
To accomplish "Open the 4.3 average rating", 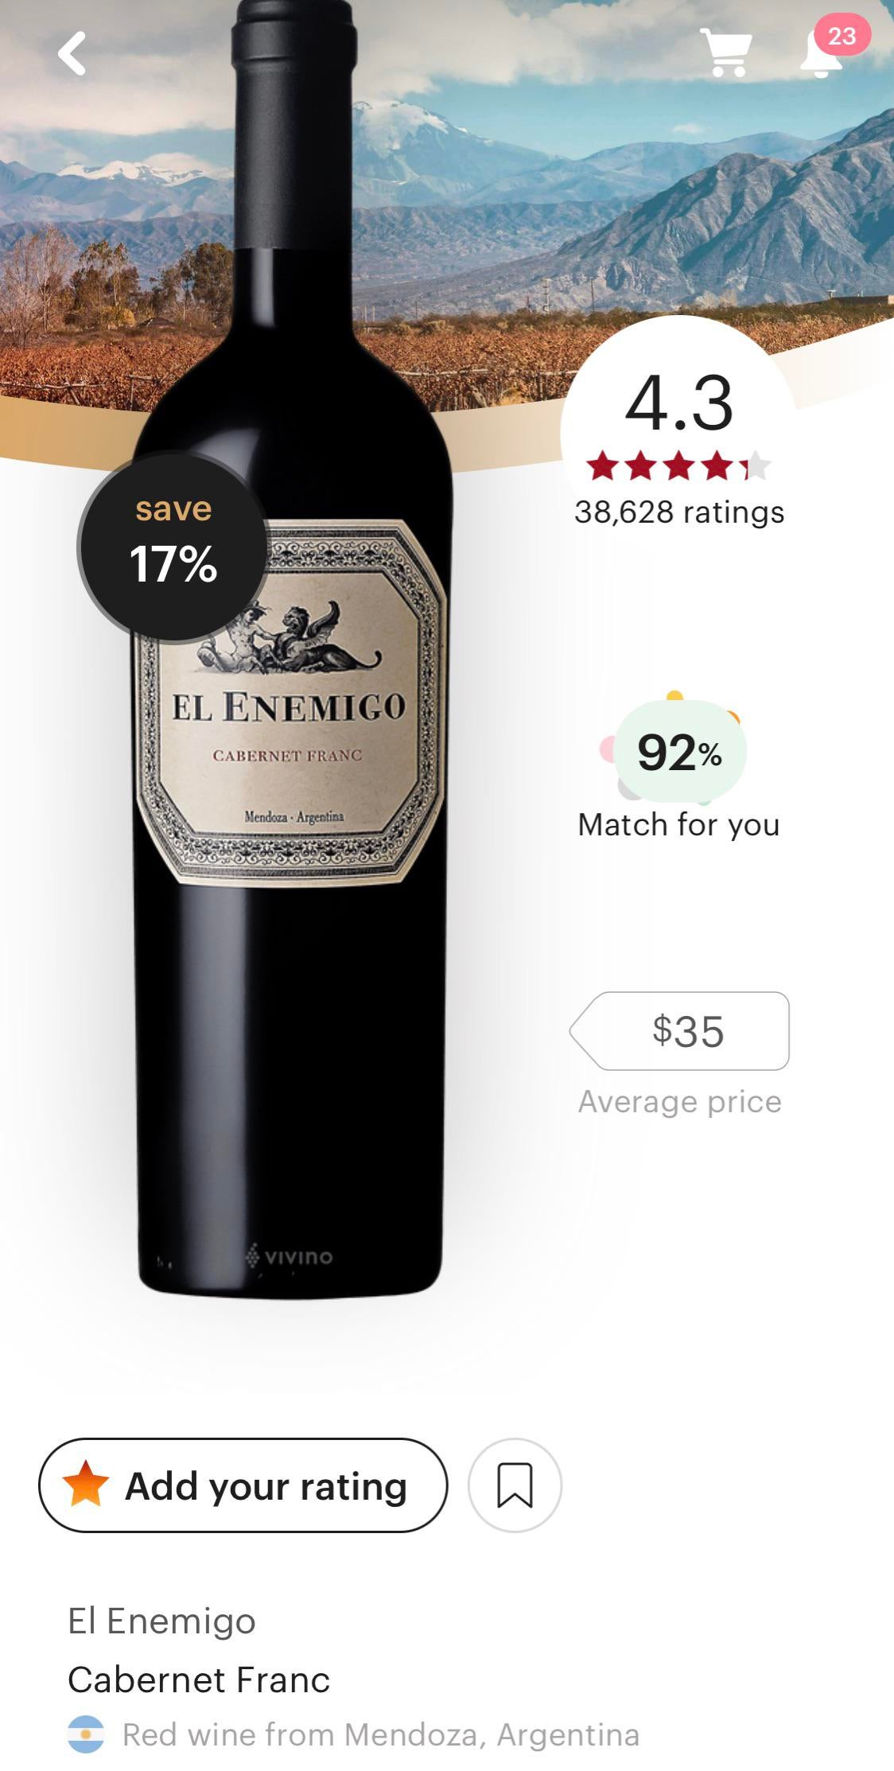I will click(679, 403).
